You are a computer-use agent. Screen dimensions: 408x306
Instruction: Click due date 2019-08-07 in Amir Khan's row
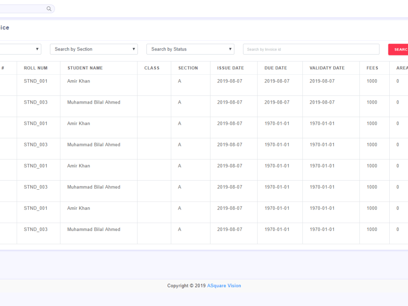coord(277,81)
